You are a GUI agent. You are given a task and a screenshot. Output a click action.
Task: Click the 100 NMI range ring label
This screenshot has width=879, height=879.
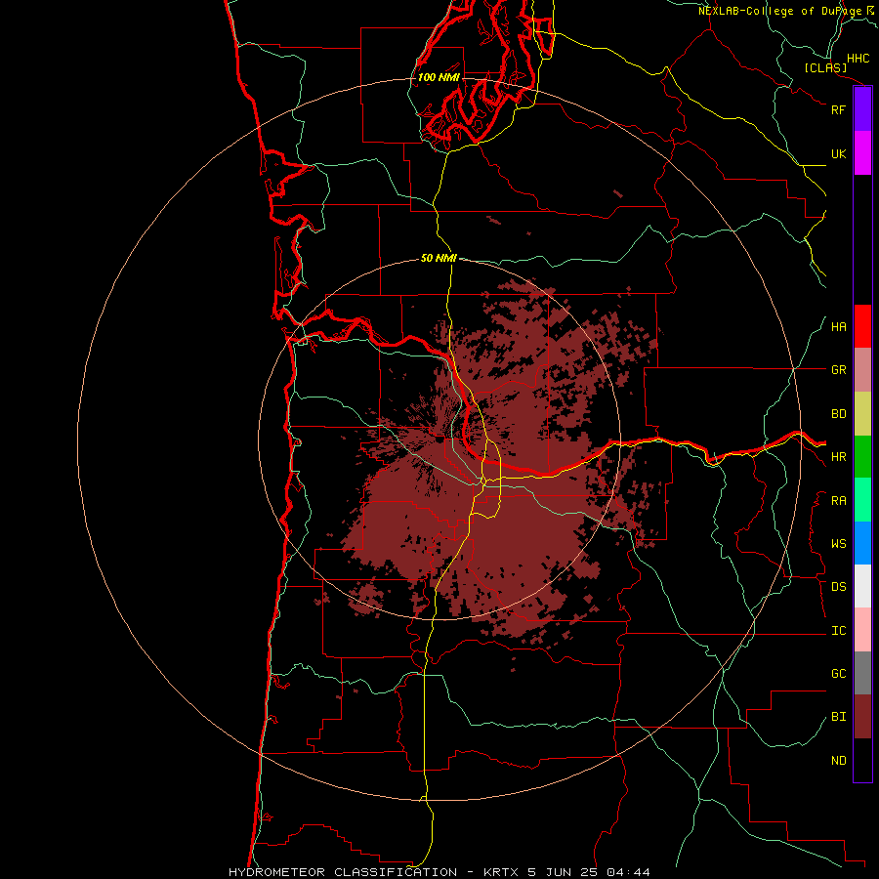pos(439,77)
